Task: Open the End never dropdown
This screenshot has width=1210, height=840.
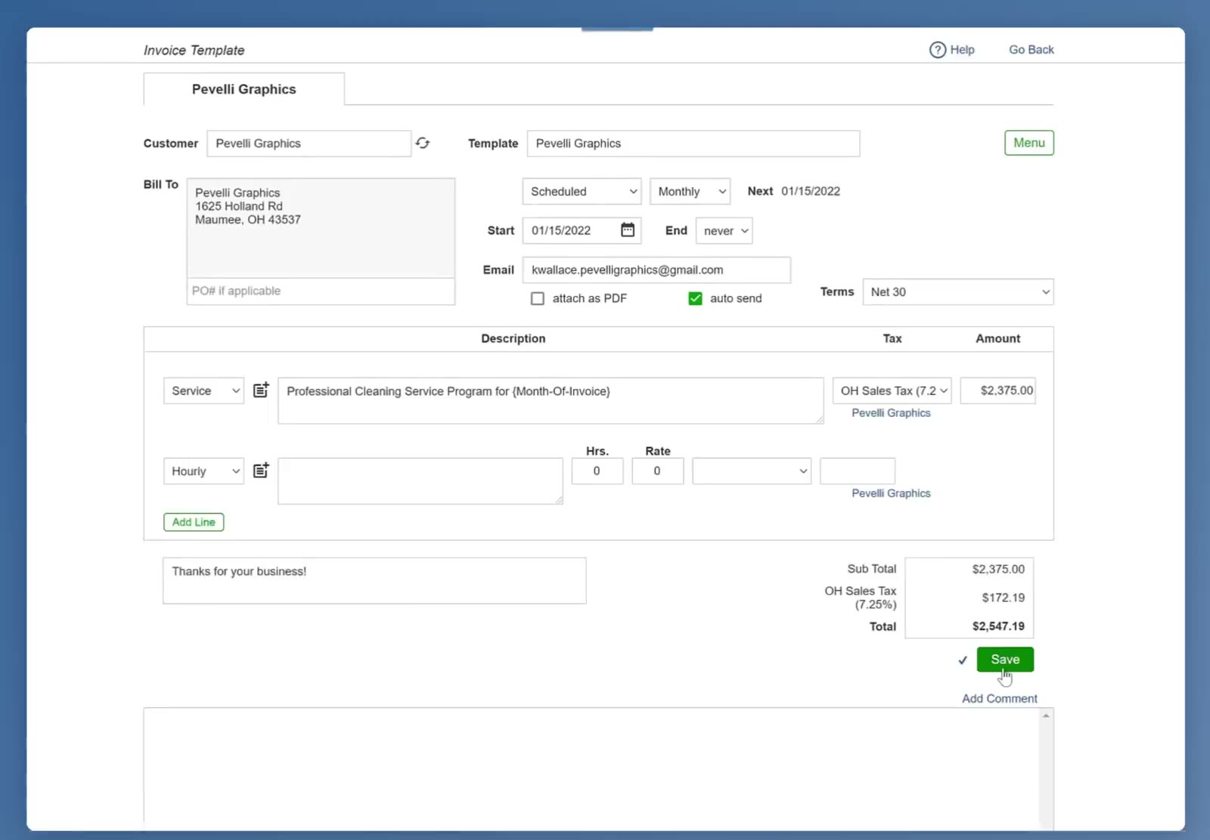Action: click(724, 231)
